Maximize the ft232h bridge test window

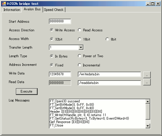point(153,4)
